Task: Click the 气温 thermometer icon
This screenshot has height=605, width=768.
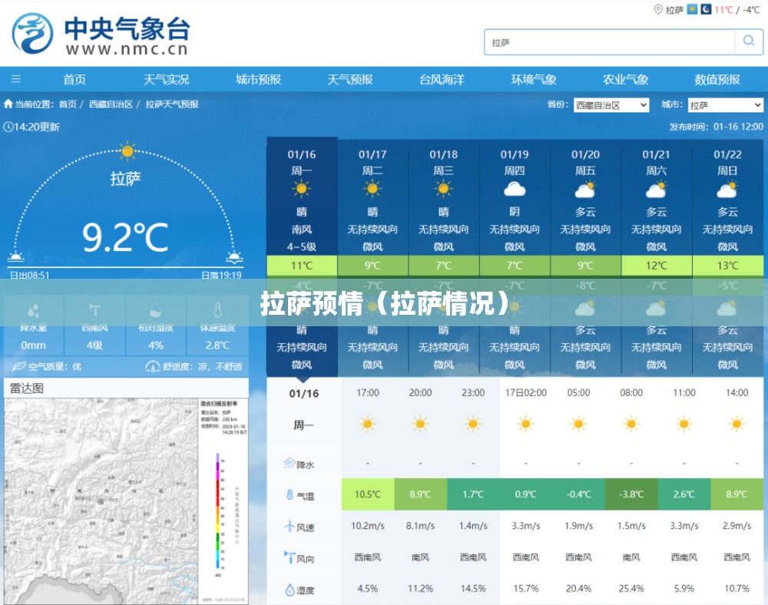Action: tap(290, 495)
